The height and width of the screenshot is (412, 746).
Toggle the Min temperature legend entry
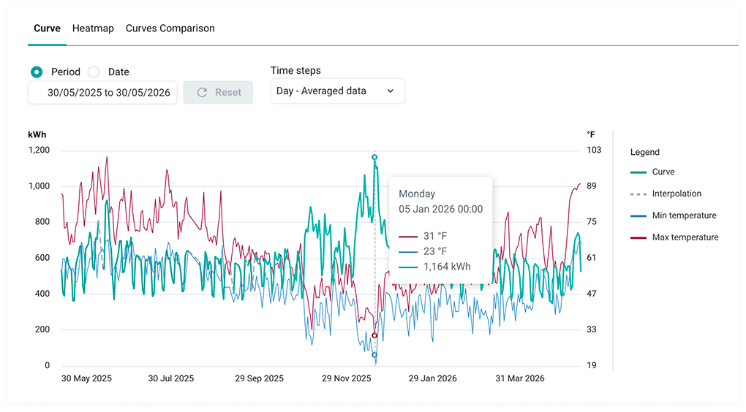673,215
